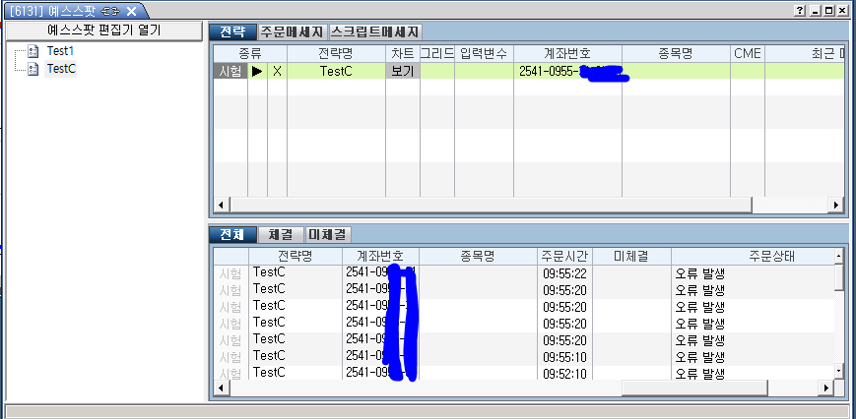Click the X icon in TestC row
856x419 pixels.
pos(277,72)
